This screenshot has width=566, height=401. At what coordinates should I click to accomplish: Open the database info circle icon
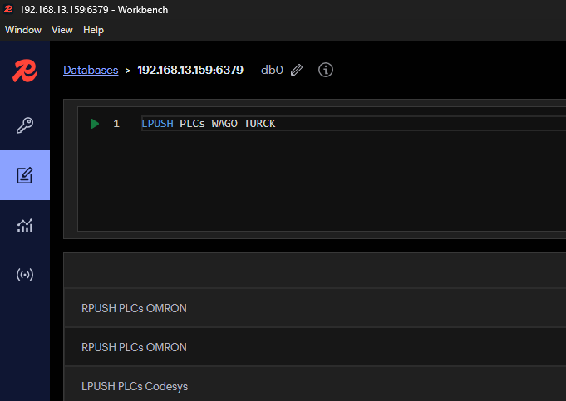326,70
